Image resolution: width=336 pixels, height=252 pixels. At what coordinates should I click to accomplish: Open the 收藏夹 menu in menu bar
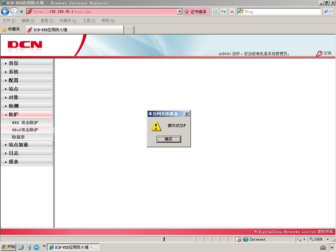(68, 21)
